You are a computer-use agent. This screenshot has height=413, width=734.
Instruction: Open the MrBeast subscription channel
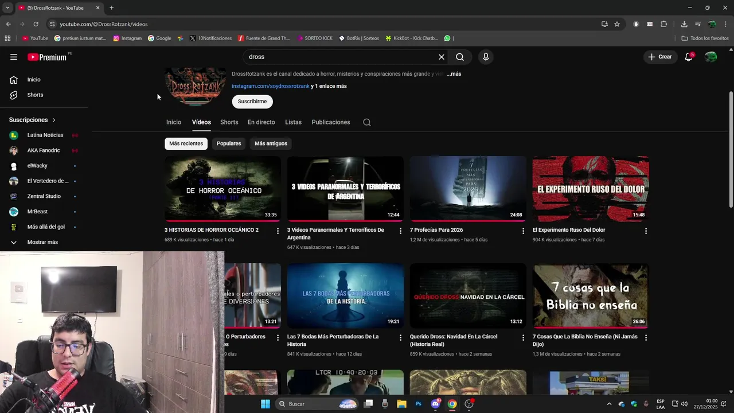(44, 212)
